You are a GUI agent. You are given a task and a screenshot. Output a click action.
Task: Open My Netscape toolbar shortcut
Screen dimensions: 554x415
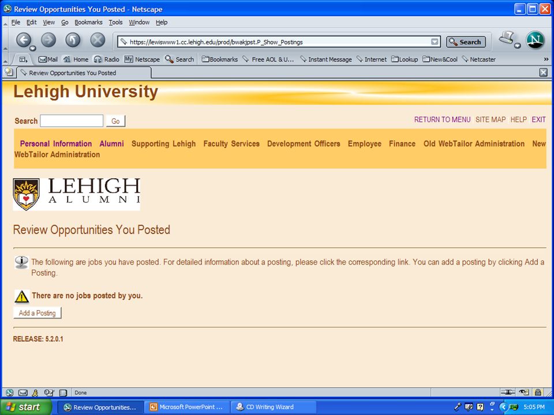click(142, 59)
